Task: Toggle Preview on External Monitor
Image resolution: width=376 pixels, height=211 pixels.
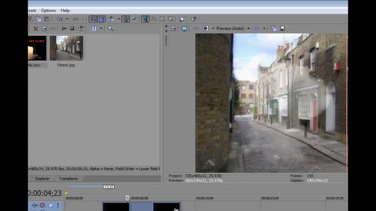Action: [184, 29]
